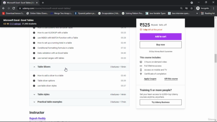The width and height of the screenshot is (217, 122).
Task: Close the Microsoft Excel tab
Action: [x=37, y=3]
